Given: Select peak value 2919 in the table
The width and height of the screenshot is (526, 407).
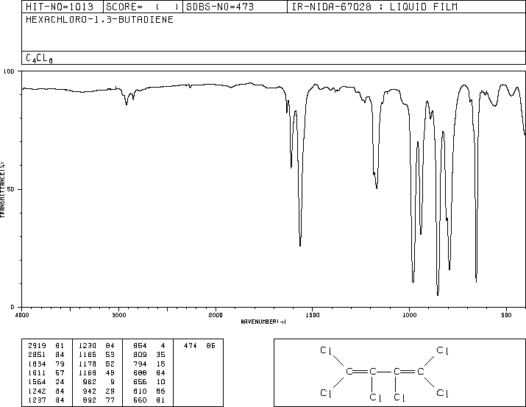Looking at the screenshot, I should tap(37, 346).
